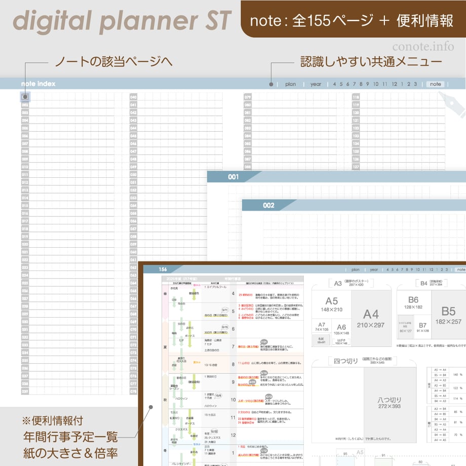
Task: Click the 156 page number header
Action: pos(163,269)
